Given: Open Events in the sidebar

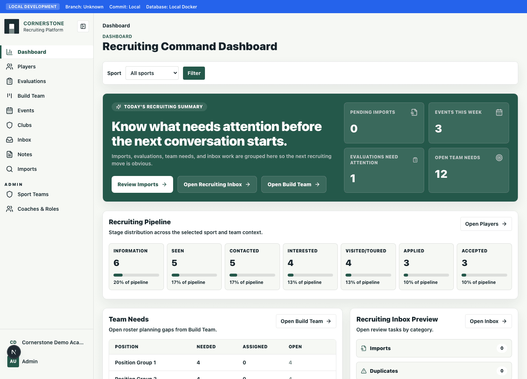Looking at the screenshot, I should [x=47, y=110].
